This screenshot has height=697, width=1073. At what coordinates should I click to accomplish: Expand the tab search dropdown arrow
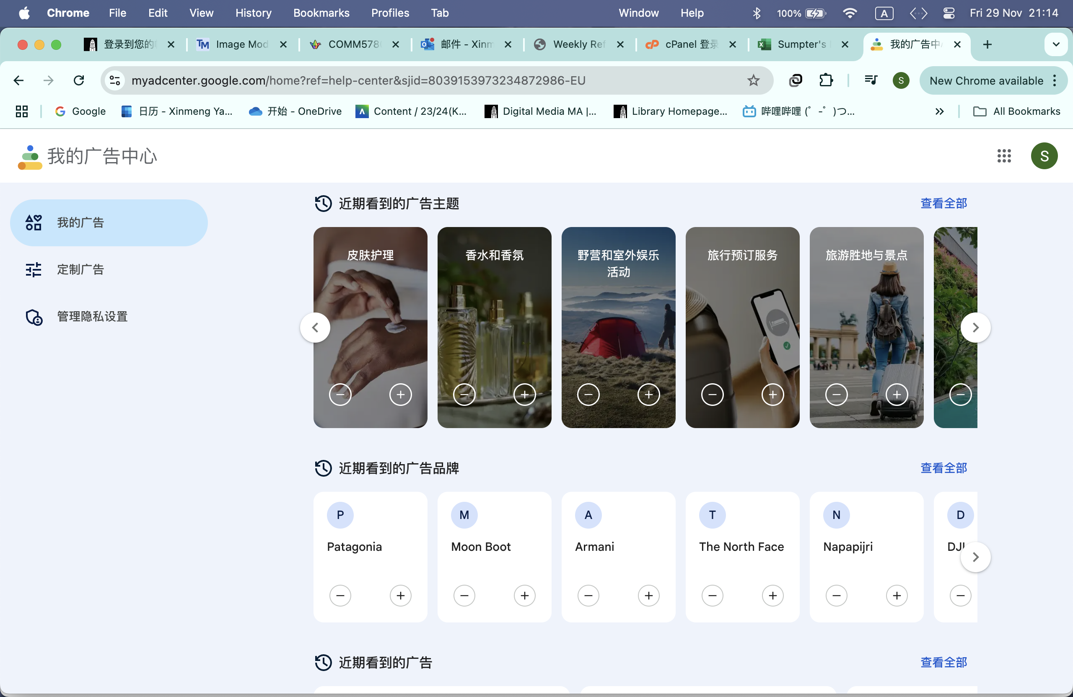click(x=1055, y=44)
